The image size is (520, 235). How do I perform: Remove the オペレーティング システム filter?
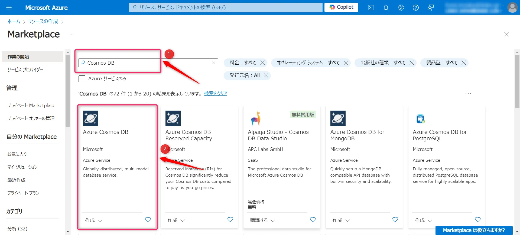(x=346, y=63)
